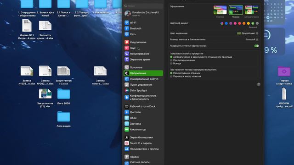Open Учетные записи sidebar item

pos(143,162)
